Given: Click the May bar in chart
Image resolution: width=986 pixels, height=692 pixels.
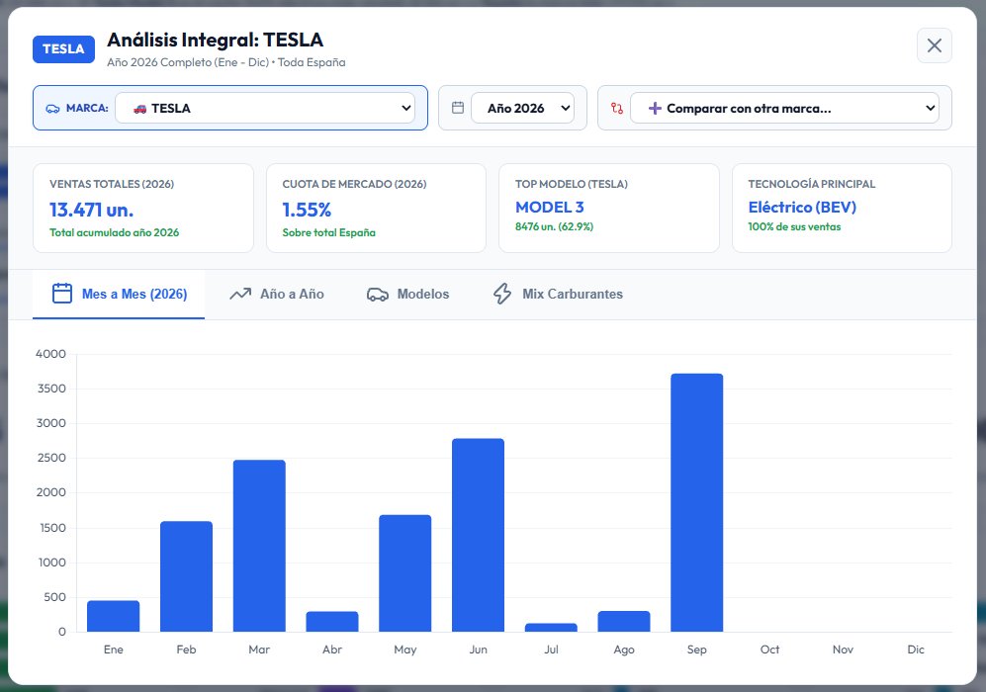Looking at the screenshot, I should [x=404, y=573].
